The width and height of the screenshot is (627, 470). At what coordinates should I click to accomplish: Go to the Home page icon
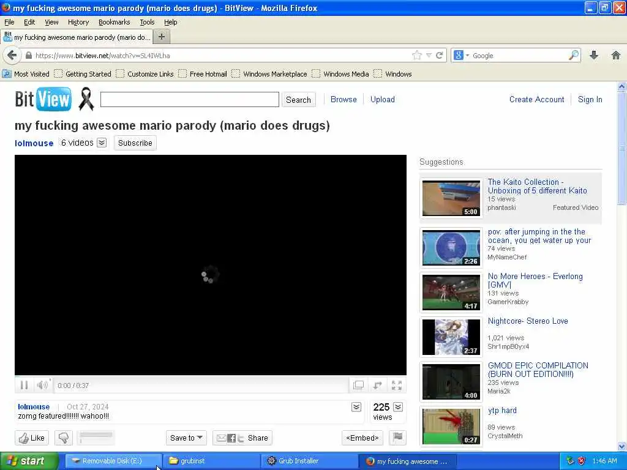(x=616, y=55)
